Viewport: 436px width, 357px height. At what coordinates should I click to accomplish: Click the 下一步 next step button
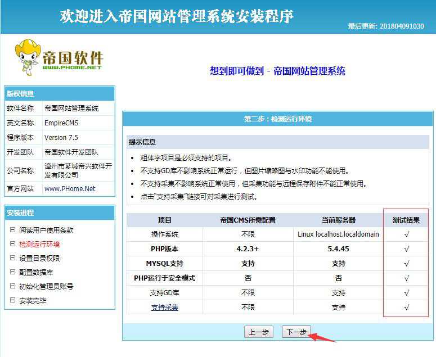(x=296, y=332)
